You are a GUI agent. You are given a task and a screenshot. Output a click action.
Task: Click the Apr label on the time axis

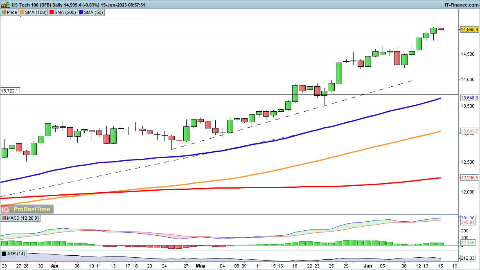[55, 266]
